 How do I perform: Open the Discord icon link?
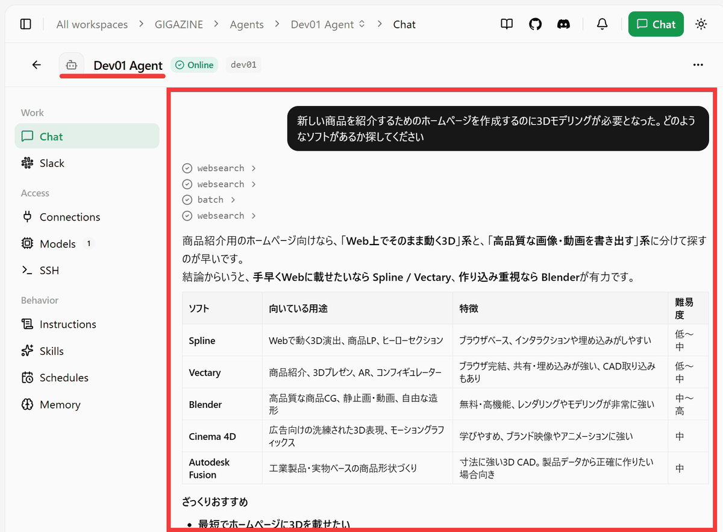coord(564,24)
